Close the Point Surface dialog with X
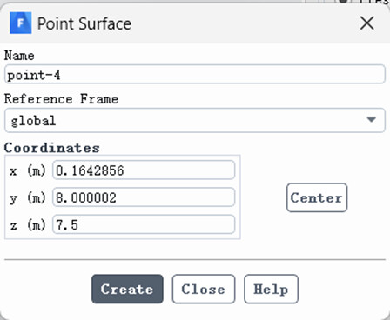The image size is (390, 320). [x=366, y=23]
